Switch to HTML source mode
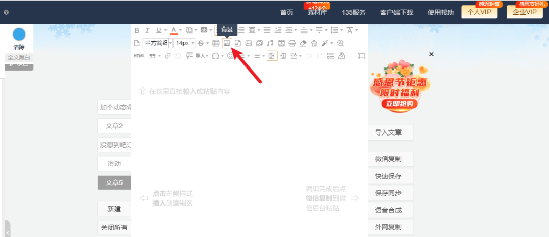Image resolution: width=549 pixels, height=237 pixels. coord(139,56)
